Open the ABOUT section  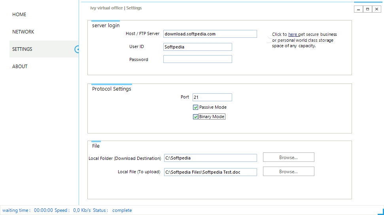tap(20, 66)
